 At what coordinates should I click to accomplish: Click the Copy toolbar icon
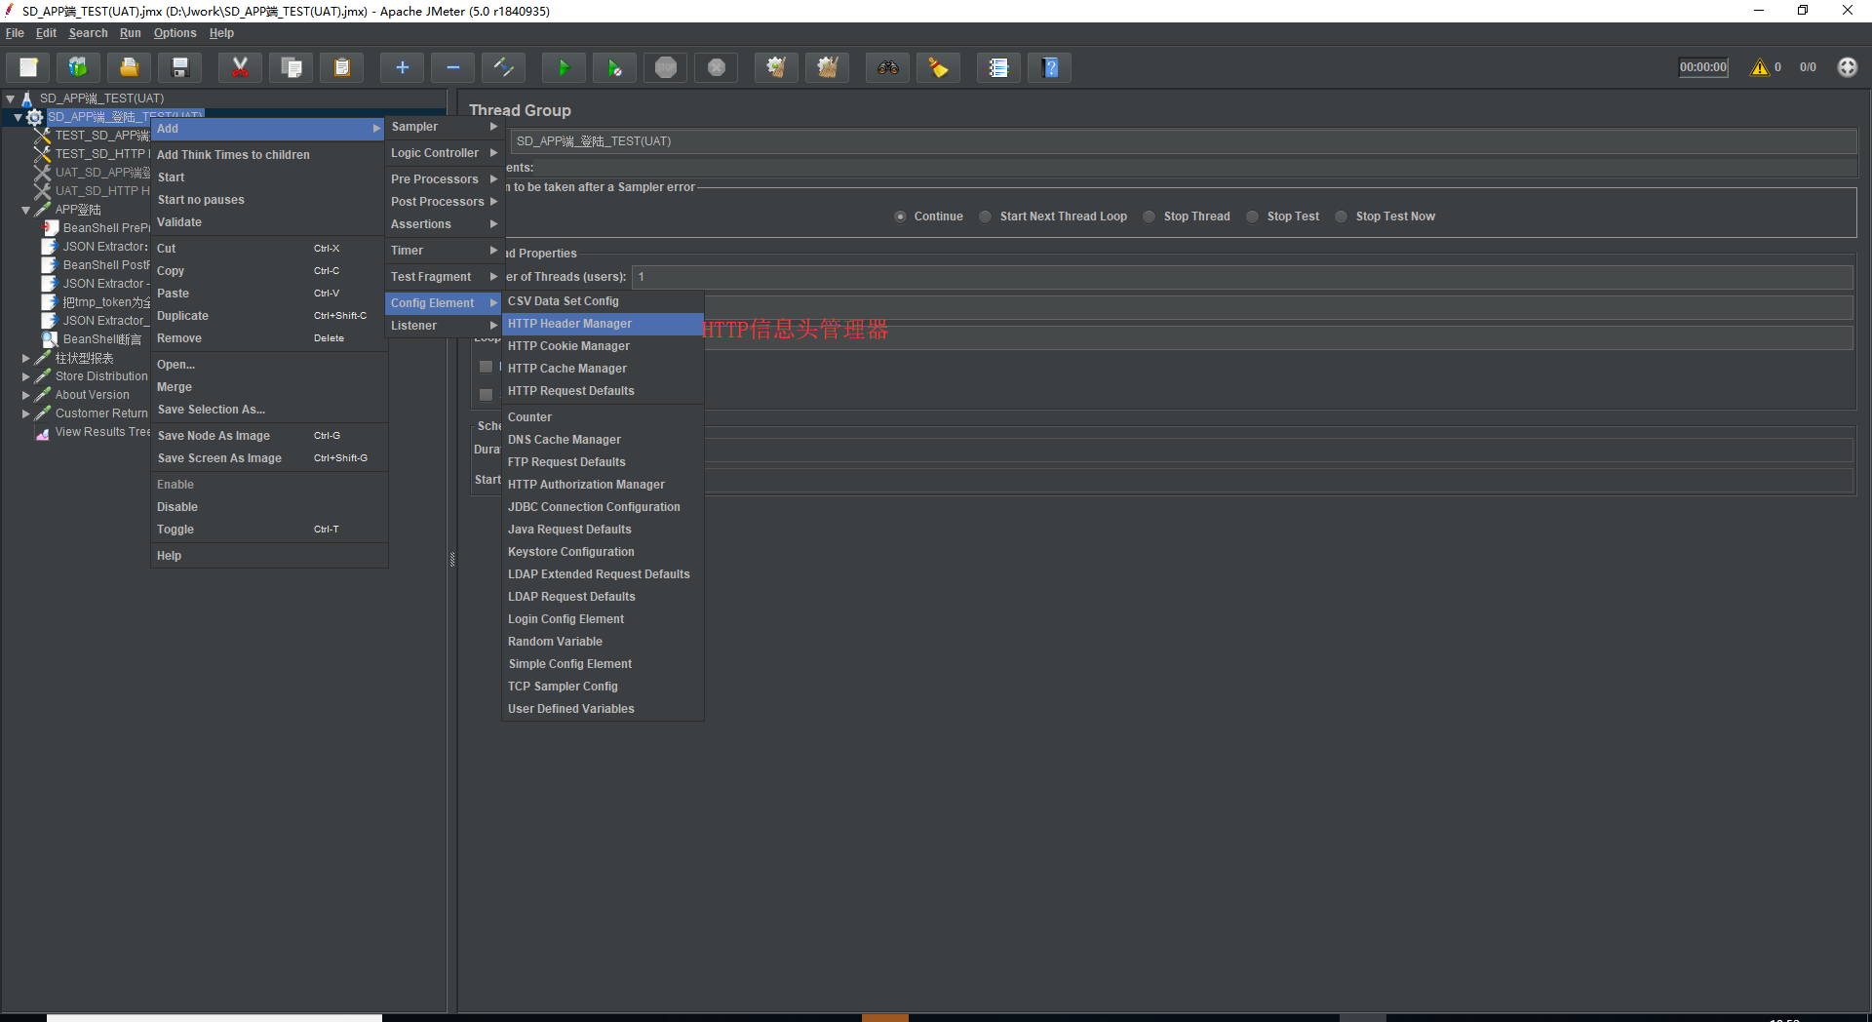point(291,67)
